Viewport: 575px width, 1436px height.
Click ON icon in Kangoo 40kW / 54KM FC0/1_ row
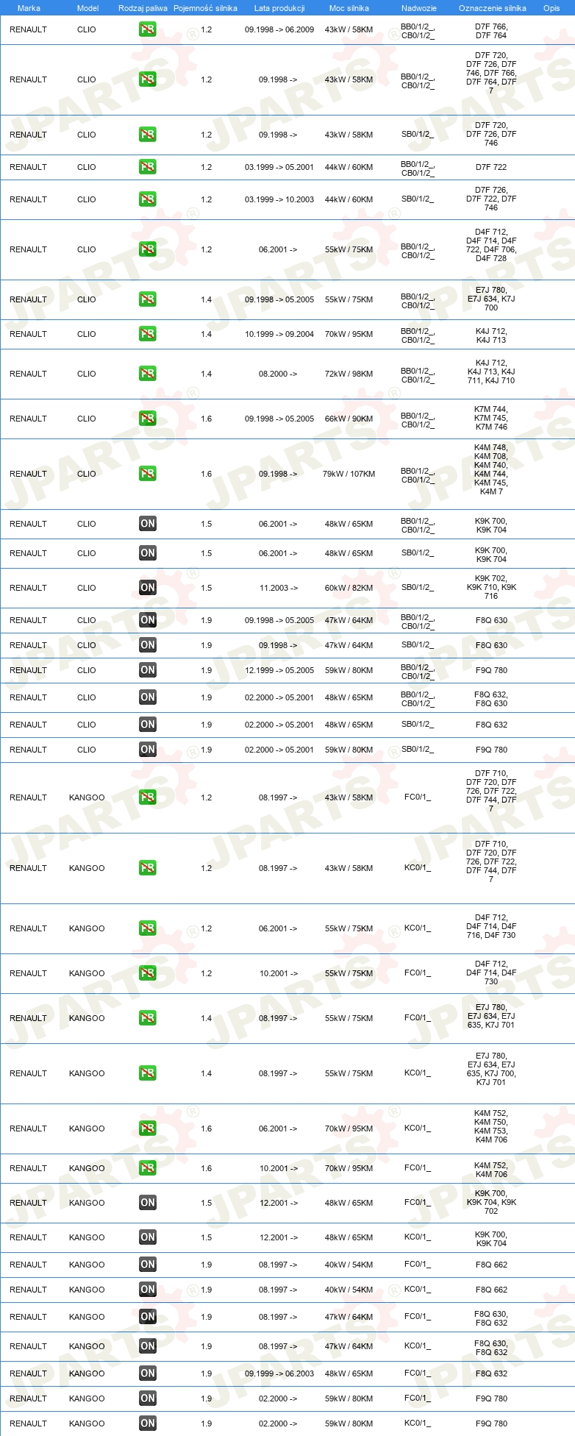(148, 1265)
